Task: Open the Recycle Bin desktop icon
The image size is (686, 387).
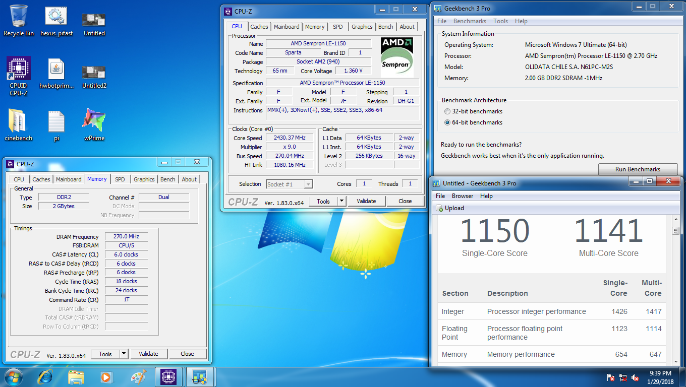Action: [x=19, y=20]
